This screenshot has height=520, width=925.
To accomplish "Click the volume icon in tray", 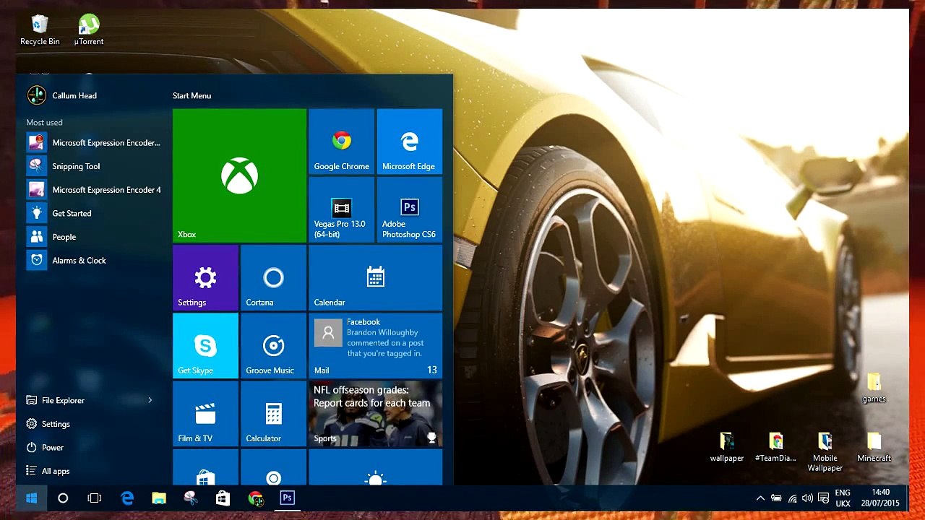I will (807, 498).
